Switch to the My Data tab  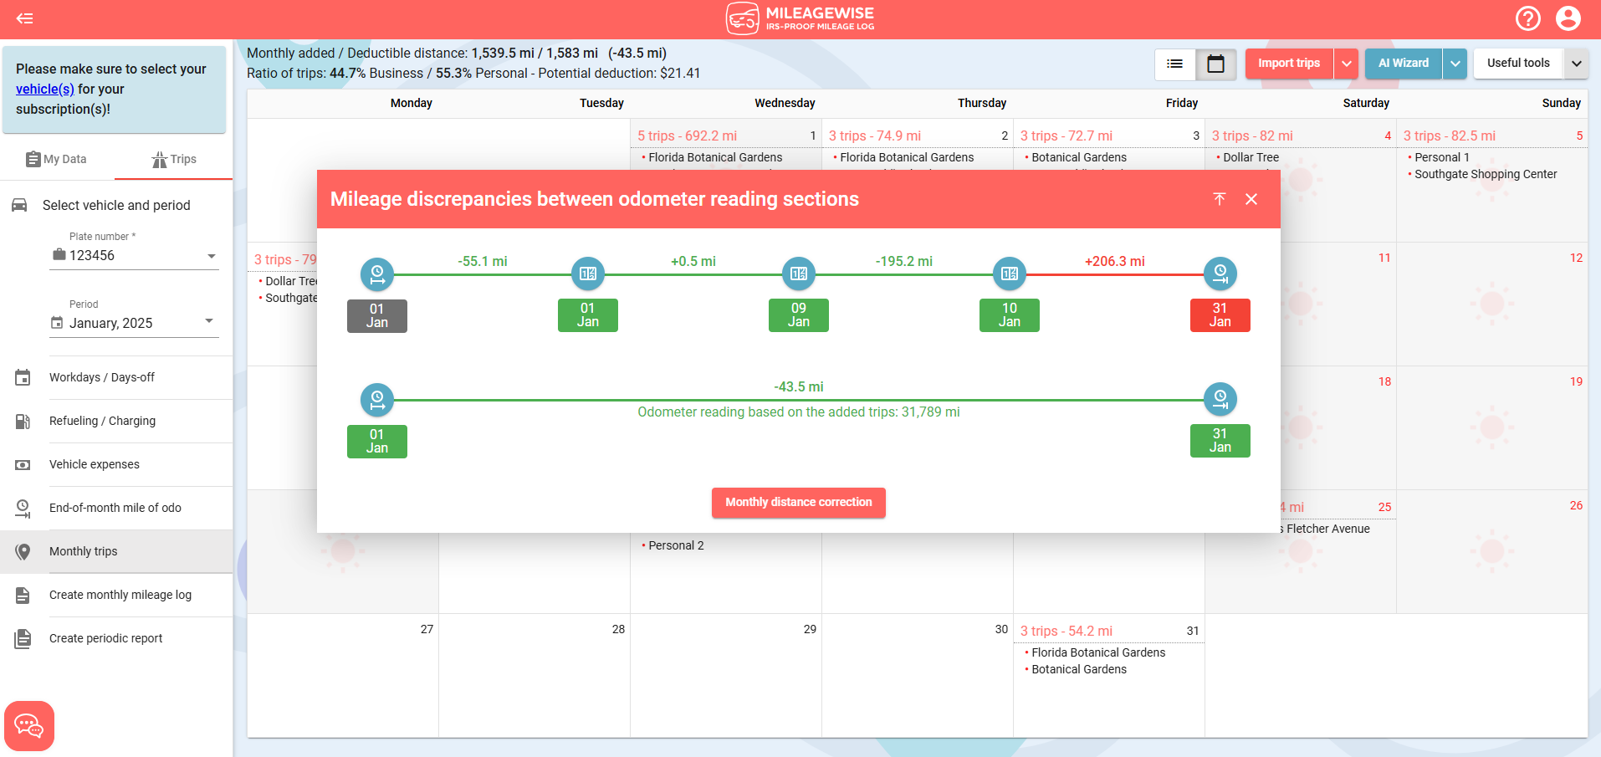(x=57, y=159)
